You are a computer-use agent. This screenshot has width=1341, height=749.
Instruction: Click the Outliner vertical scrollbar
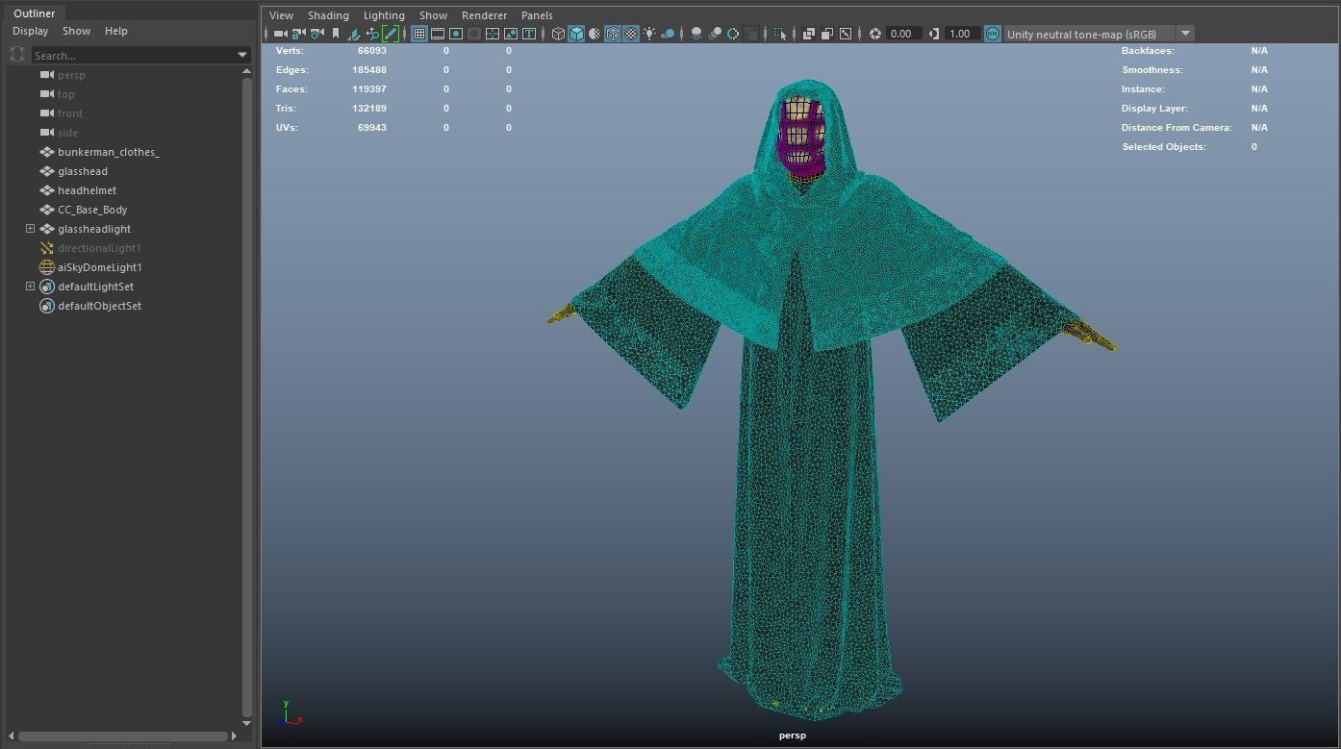tap(247, 398)
